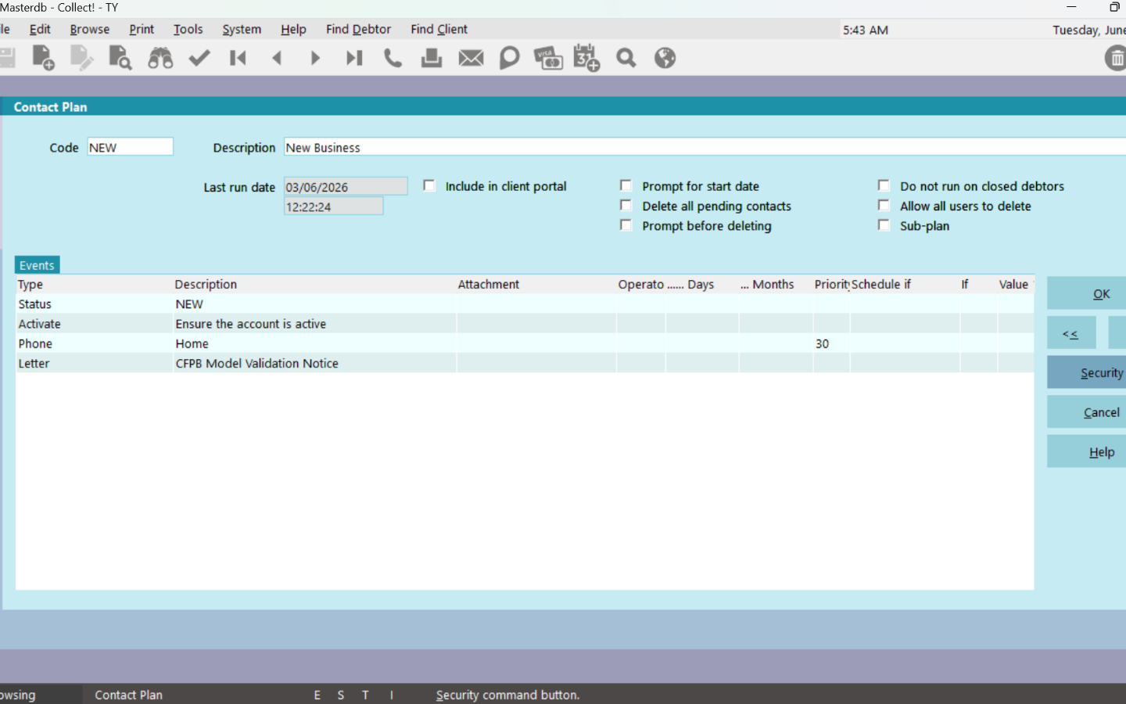Toggle Include in client portal checkbox
This screenshot has height=704, width=1126.
(x=429, y=185)
